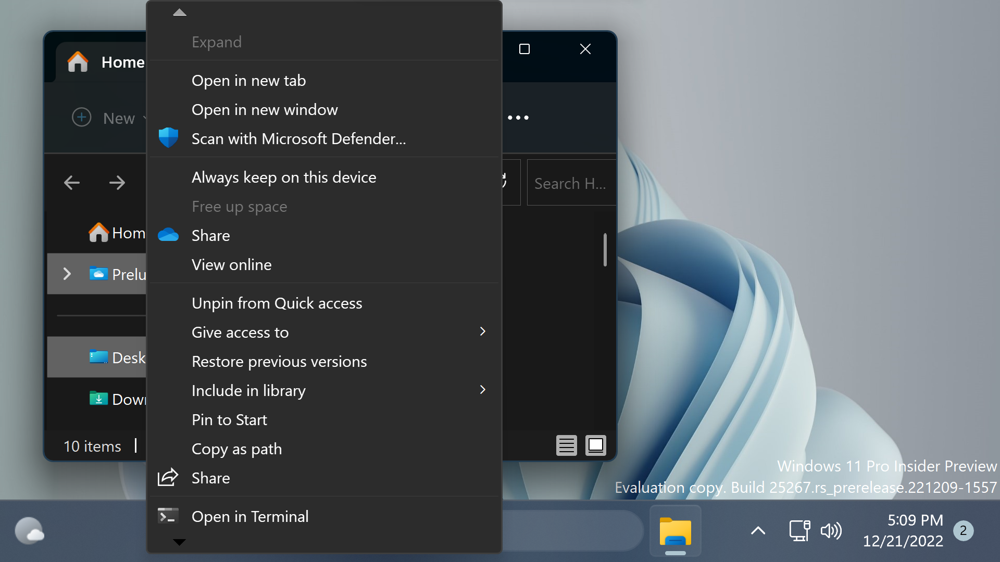Click the speaker icon in the system tray

(831, 531)
